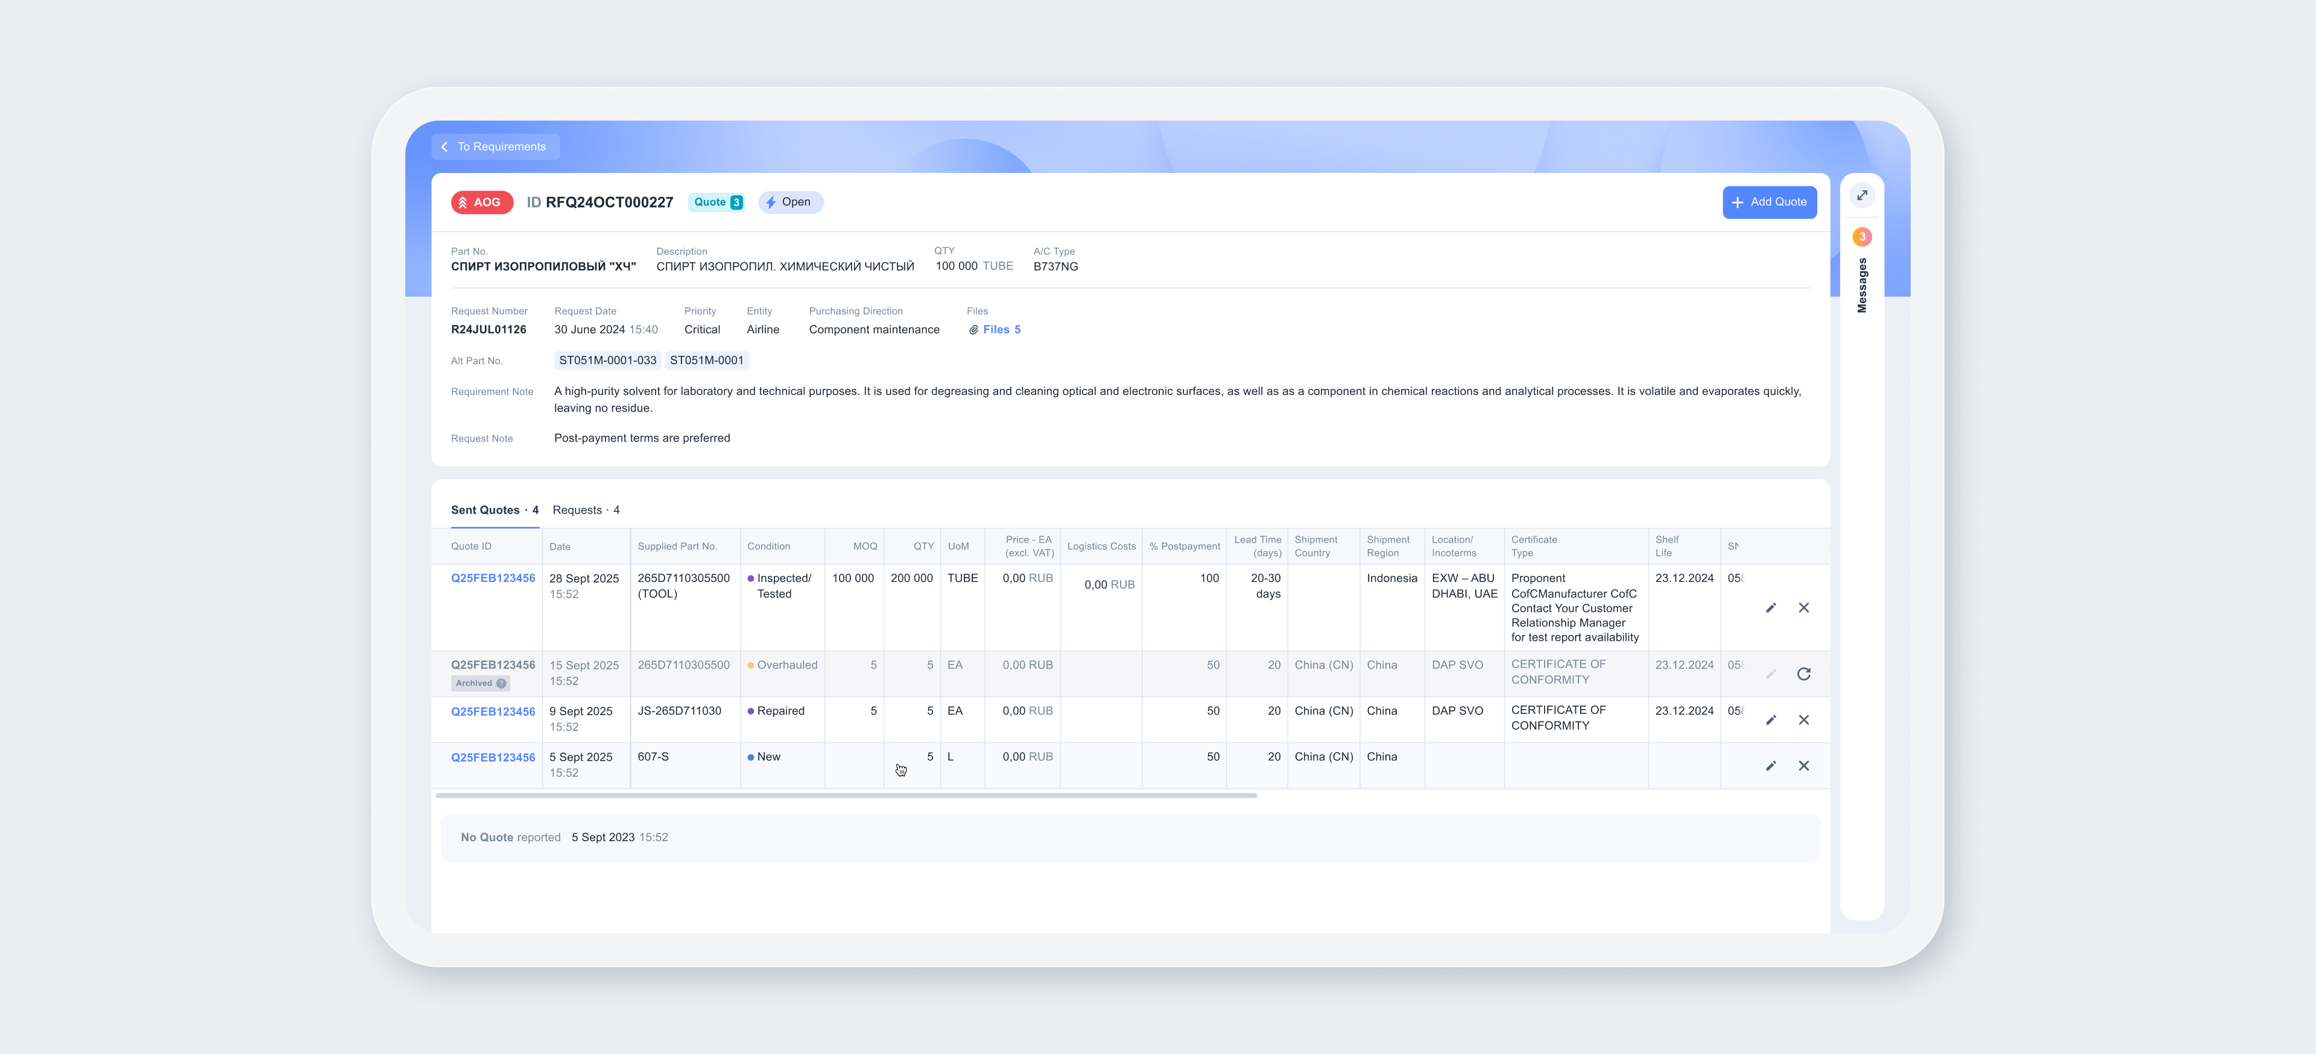Click the Open status badge
2316x1054 pixels.
point(790,202)
